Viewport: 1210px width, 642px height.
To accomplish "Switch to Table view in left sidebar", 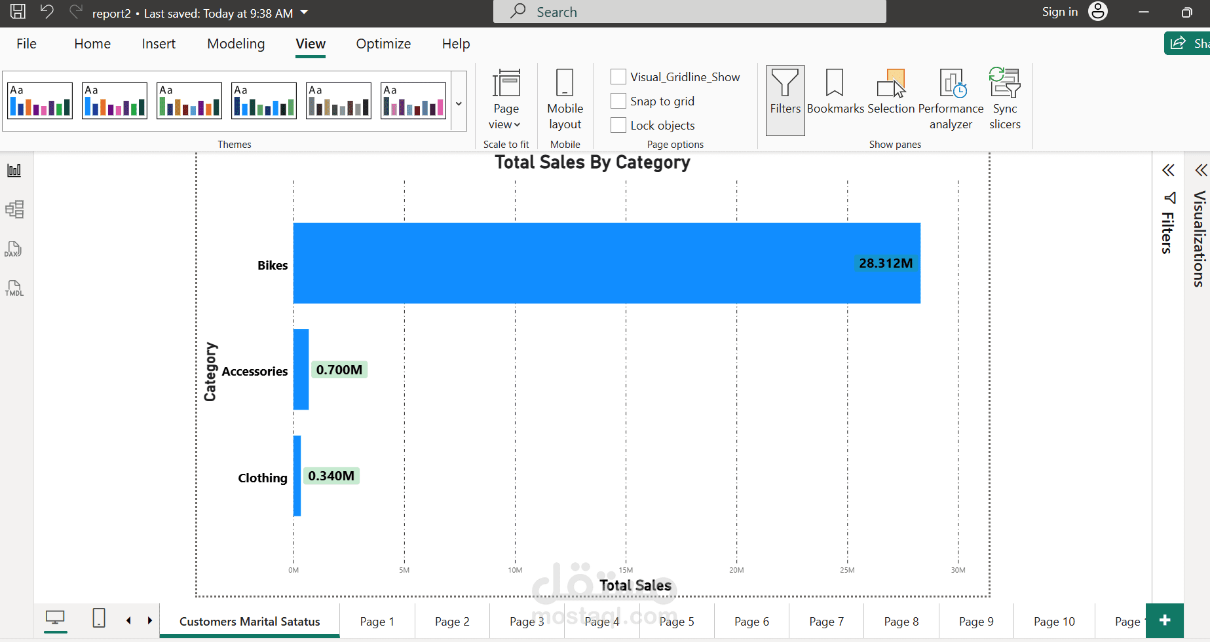I will pyautogui.click(x=14, y=209).
